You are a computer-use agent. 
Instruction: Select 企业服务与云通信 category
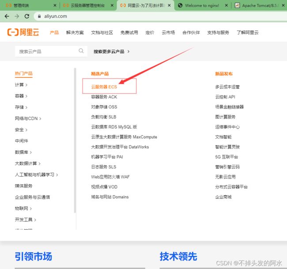[x=32, y=197]
